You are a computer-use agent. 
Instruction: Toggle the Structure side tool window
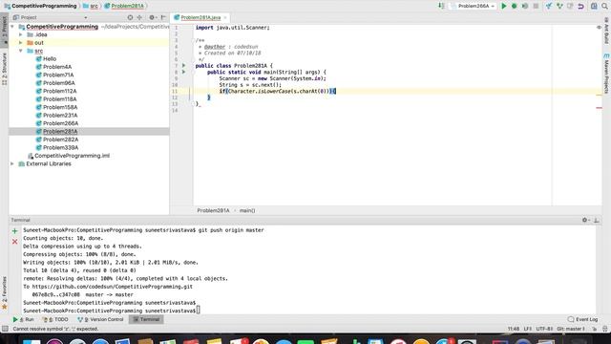pyautogui.click(x=4, y=70)
